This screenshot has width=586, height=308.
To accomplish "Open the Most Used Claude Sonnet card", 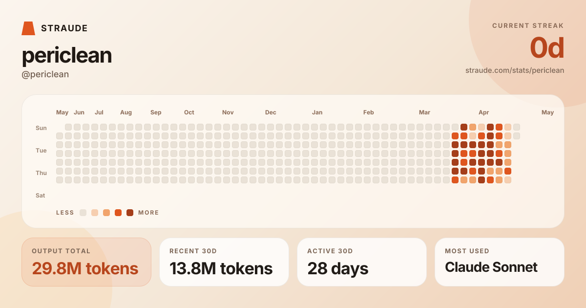I will [500, 262].
